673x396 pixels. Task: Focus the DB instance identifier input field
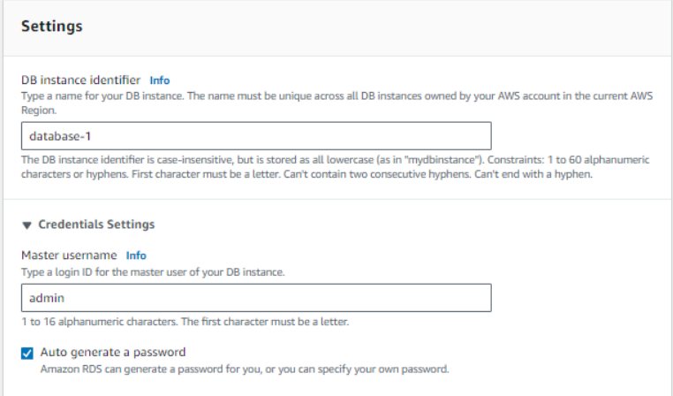(256, 135)
